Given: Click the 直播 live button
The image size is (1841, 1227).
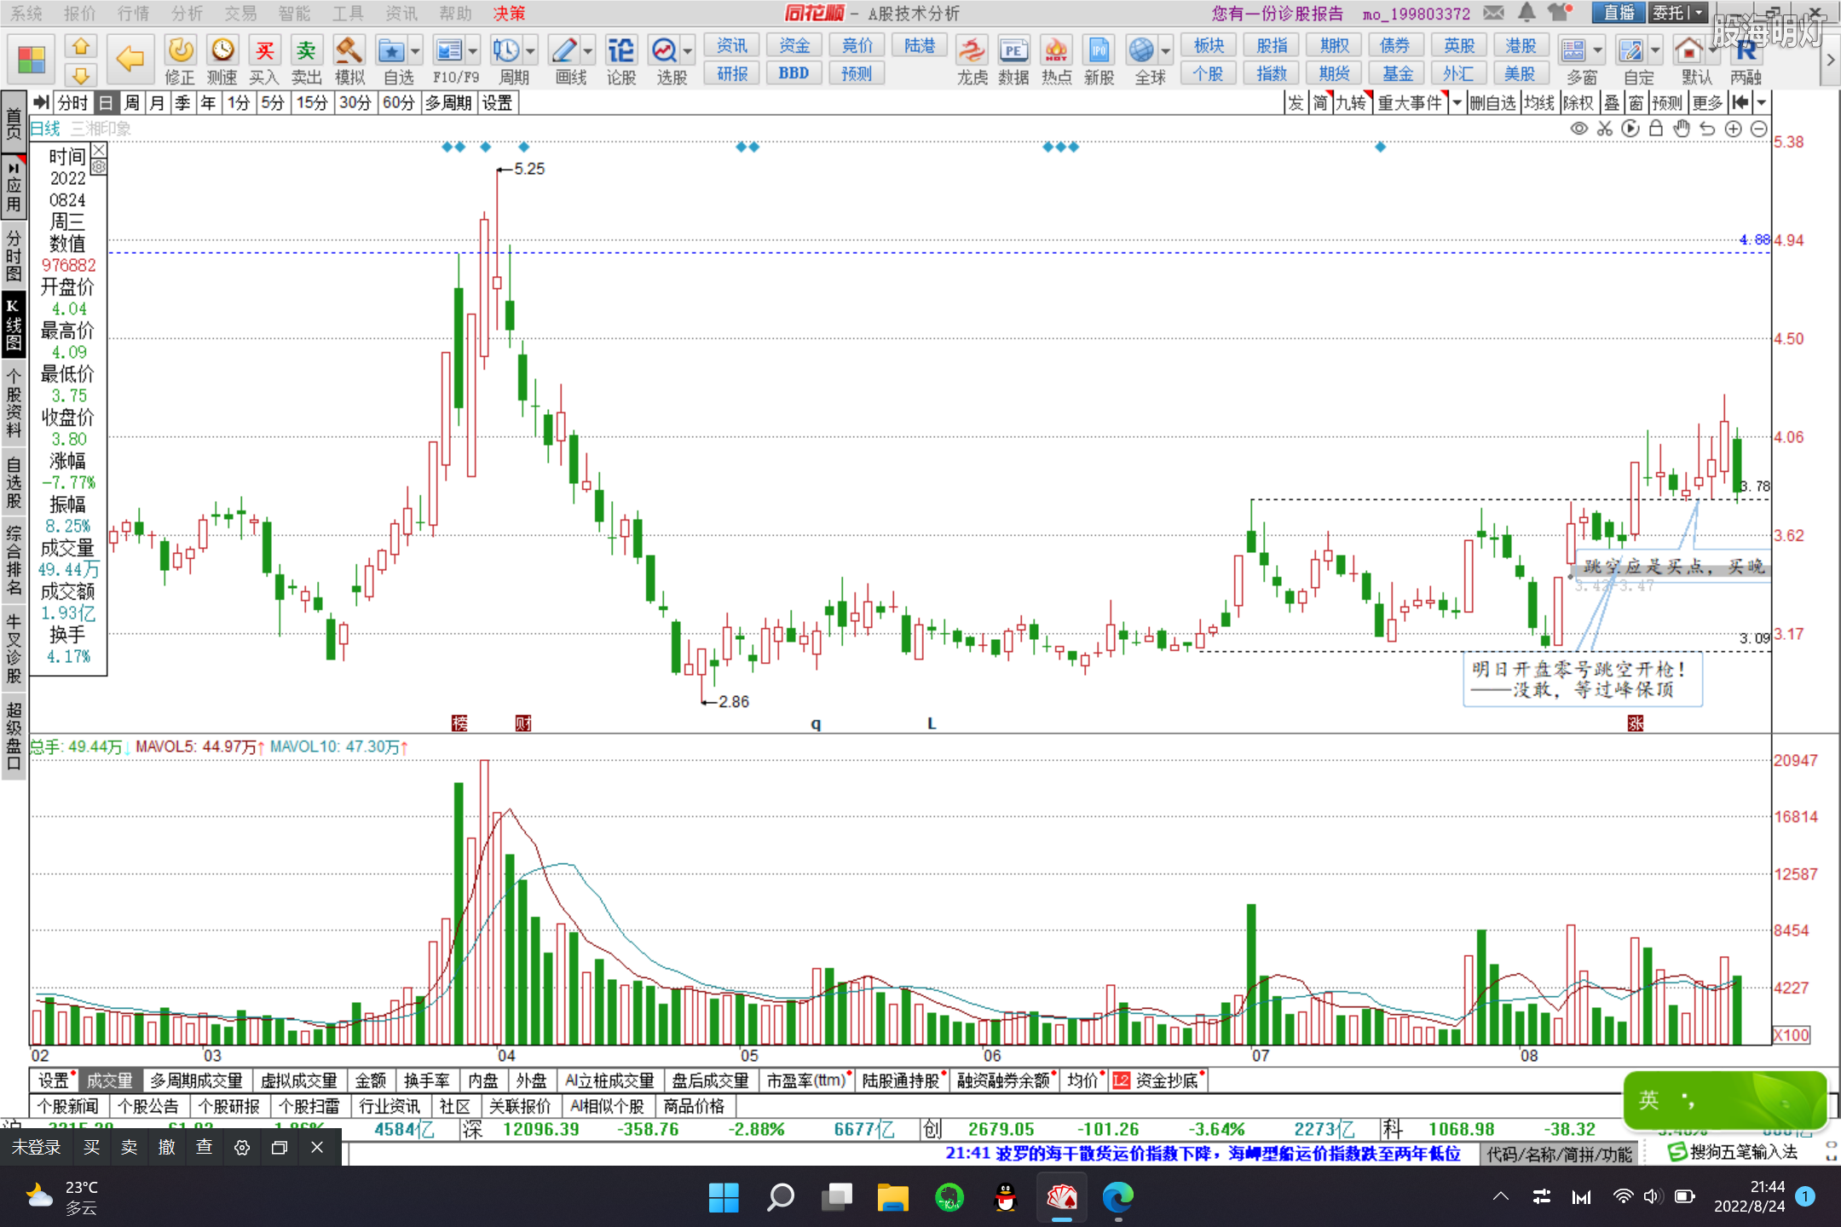Looking at the screenshot, I should [1619, 13].
